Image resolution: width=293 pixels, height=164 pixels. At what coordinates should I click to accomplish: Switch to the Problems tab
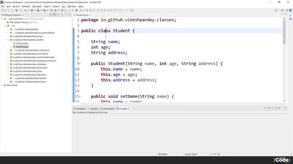click(80, 108)
